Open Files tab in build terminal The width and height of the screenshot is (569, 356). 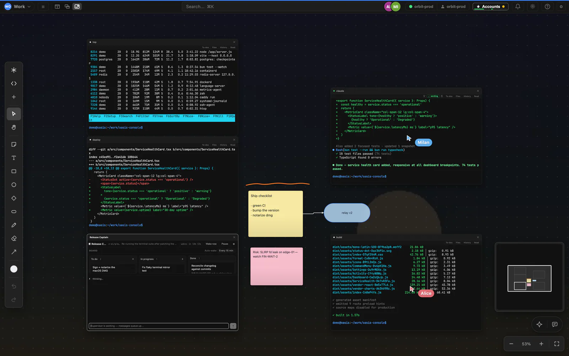tap(458, 243)
